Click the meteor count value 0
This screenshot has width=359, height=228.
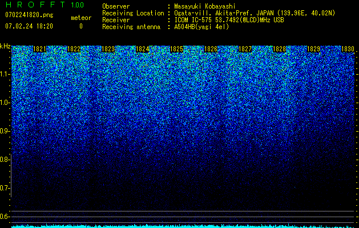pos(81,26)
